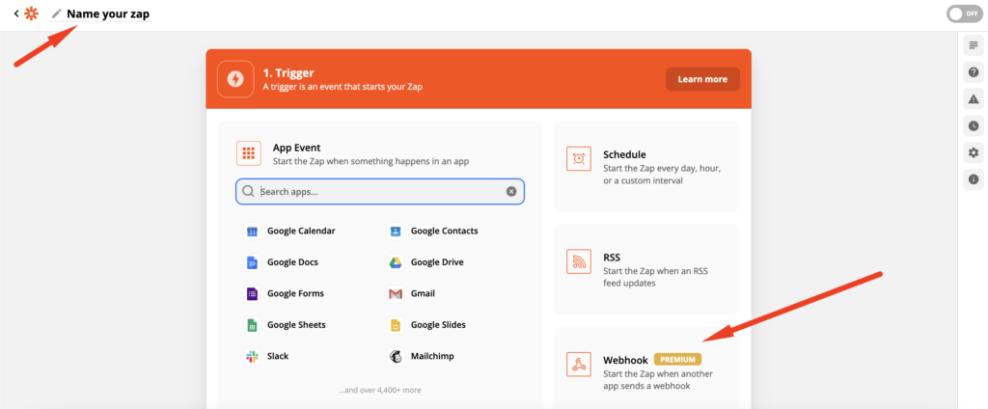This screenshot has width=988, height=409.
Task: Click the PREMIUM badge on Webhook
Action: pyautogui.click(x=677, y=359)
